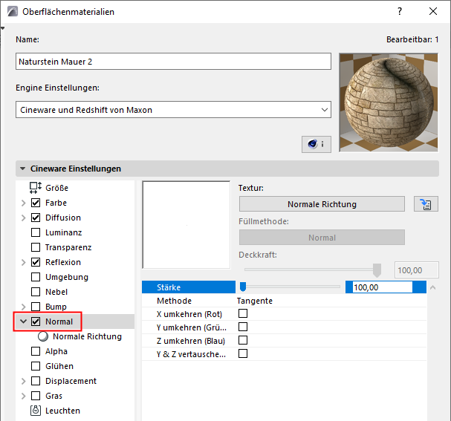Close the Oberflächenmaterialien dialog
451x421 pixels.
pyautogui.click(x=433, y=11)
